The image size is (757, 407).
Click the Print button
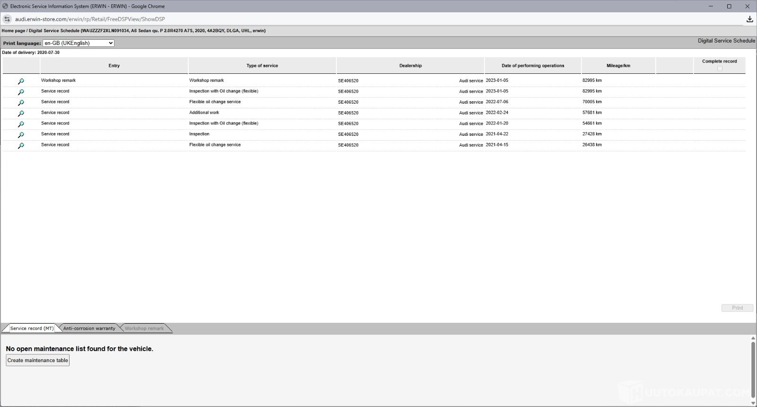[x=737, y=308]
